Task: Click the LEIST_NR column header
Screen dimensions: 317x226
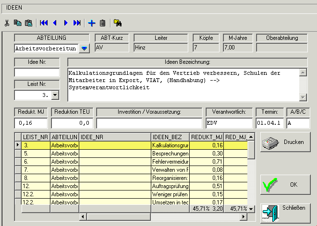Action: [36, 137]
